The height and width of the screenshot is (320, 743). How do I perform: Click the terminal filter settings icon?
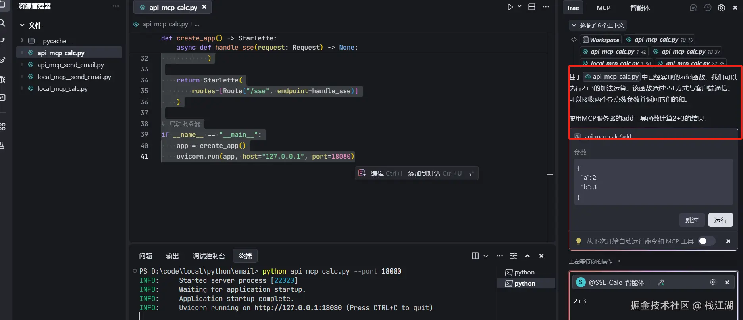pos(513,256)
